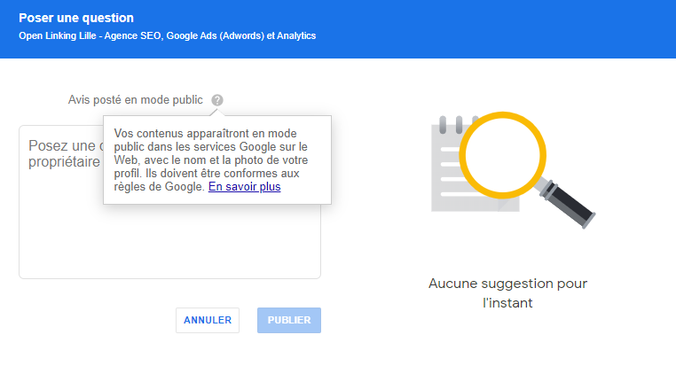This screenshot has width=676, height=366.
Task: Click the silver magnifier neck connector
Action: 548,187
